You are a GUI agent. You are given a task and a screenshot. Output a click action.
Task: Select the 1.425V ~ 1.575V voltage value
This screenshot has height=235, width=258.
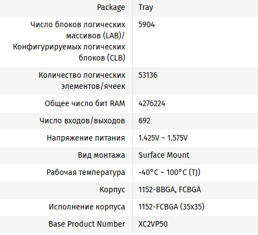point(163,138)
